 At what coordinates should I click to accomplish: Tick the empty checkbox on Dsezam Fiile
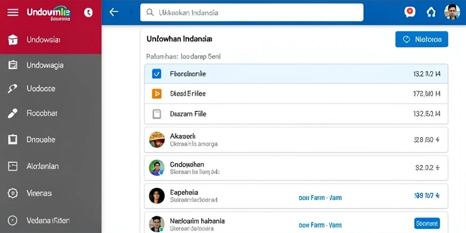point(157,114)
